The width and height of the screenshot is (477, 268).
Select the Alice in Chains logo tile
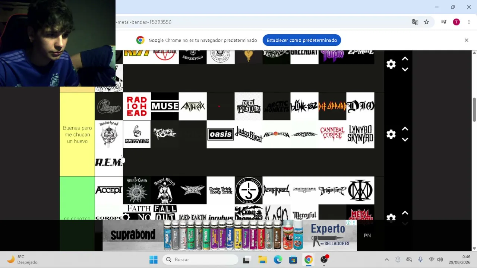coord(137,191)
